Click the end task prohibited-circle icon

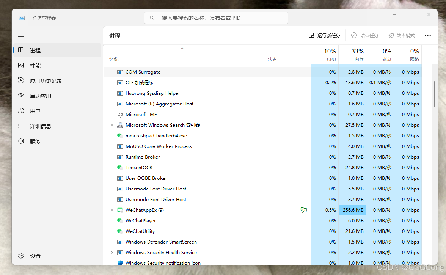pos(354,35)
